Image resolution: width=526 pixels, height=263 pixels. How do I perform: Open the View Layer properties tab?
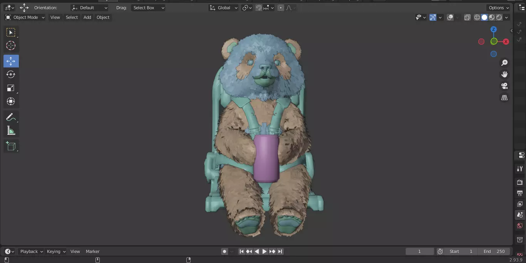click(520, 204)
